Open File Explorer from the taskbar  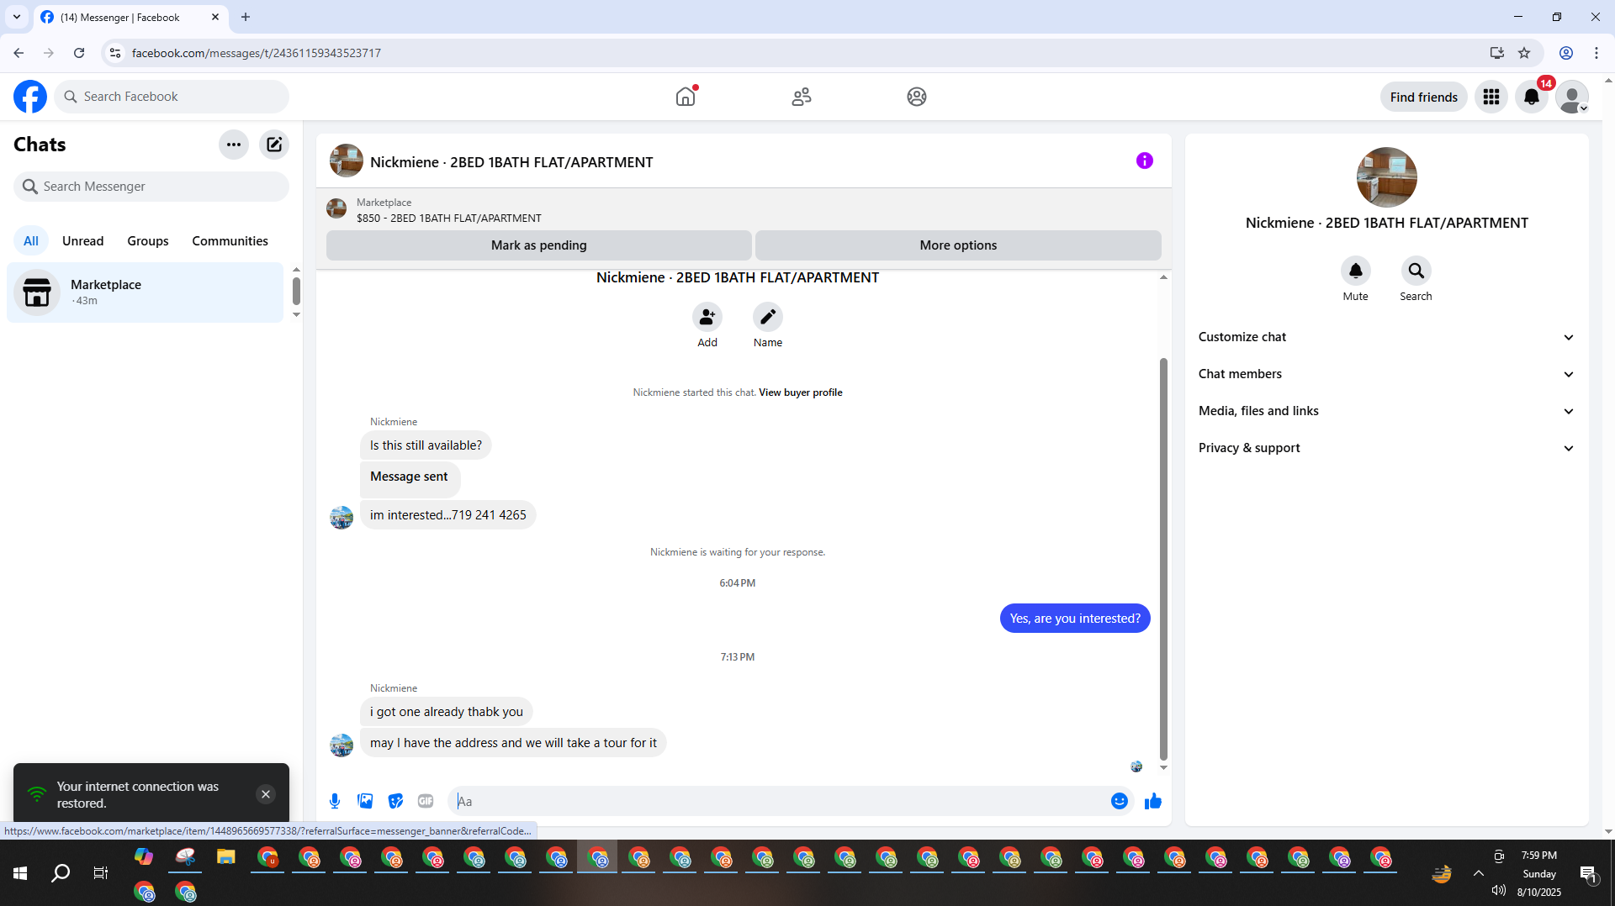pos(225,857)
